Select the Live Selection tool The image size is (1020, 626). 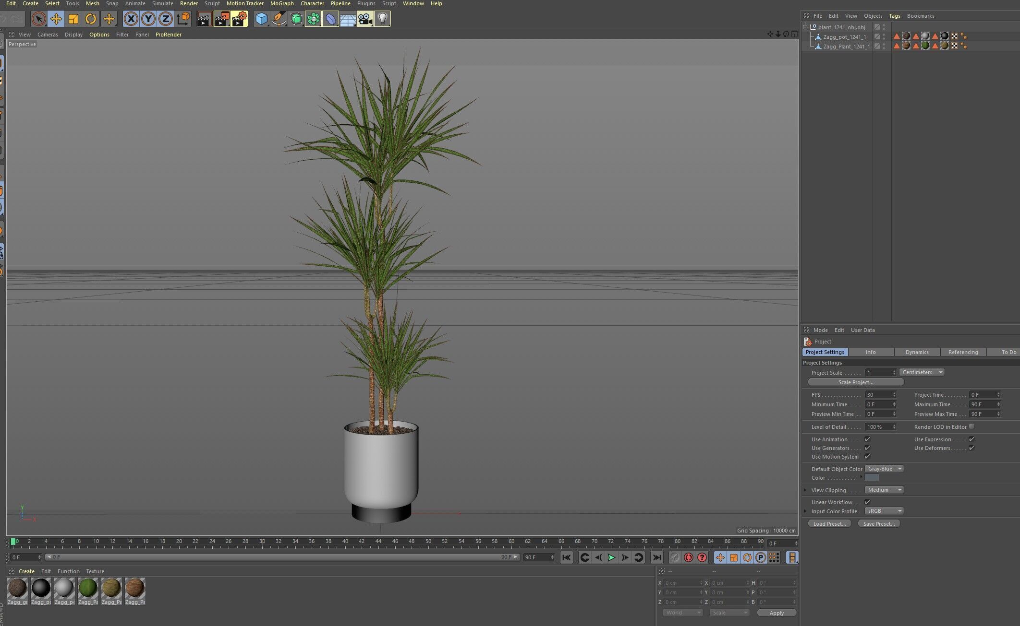click(38, 19)
